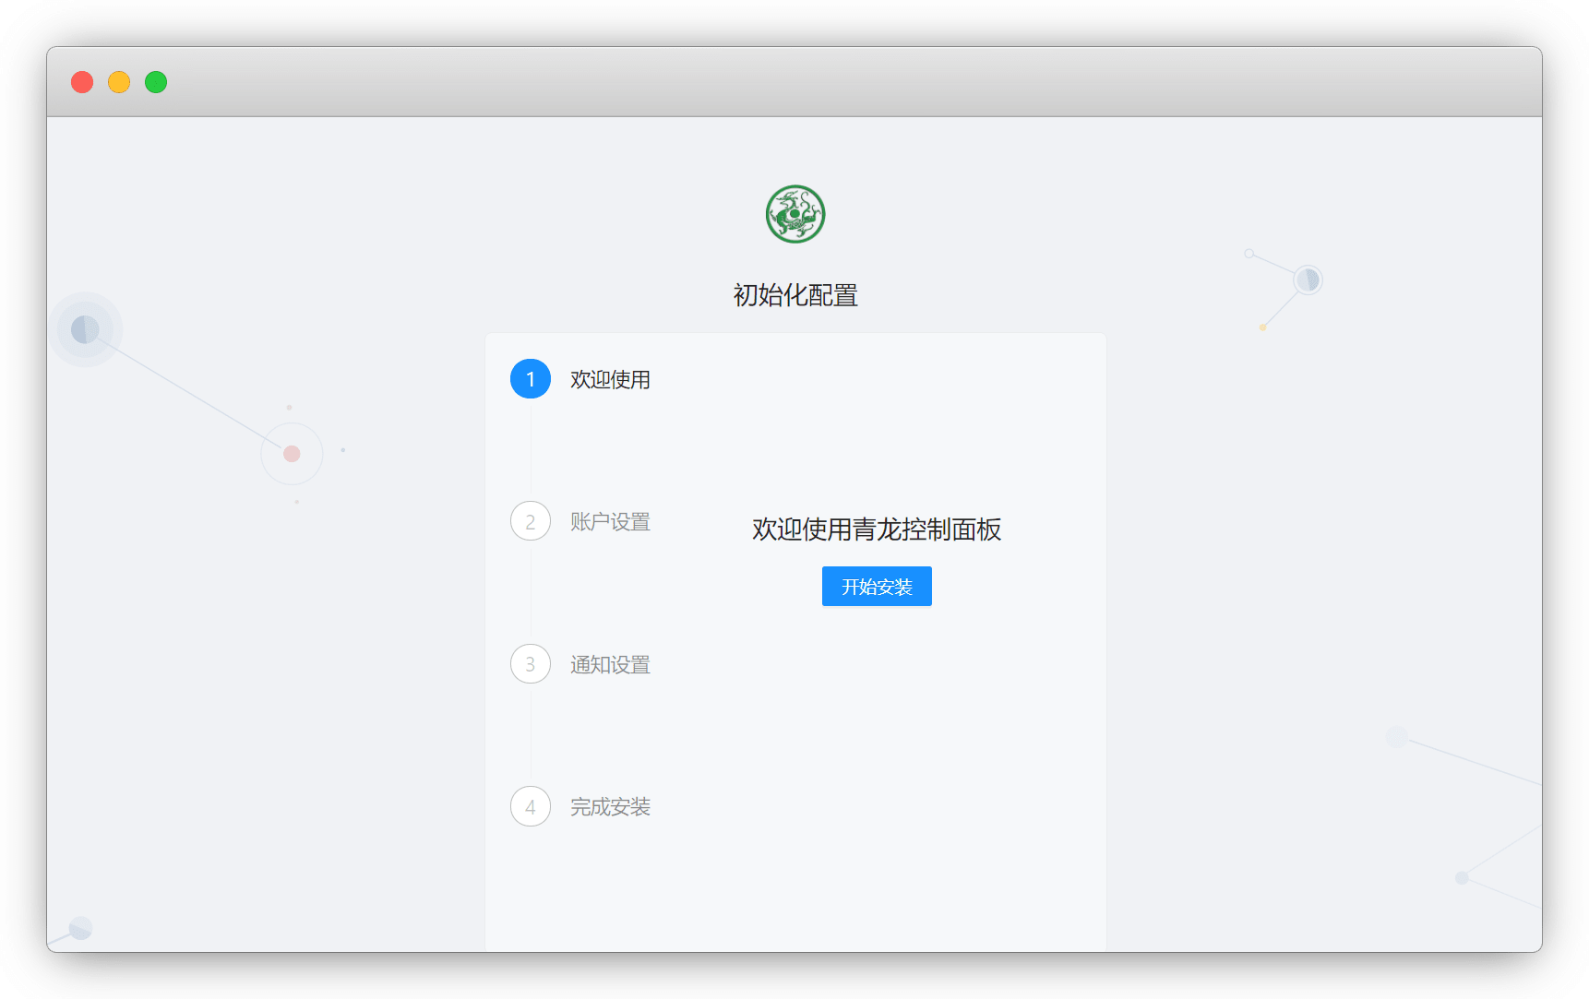Maximize the window using the green button

pyautogui.click(x=156, y=82)
